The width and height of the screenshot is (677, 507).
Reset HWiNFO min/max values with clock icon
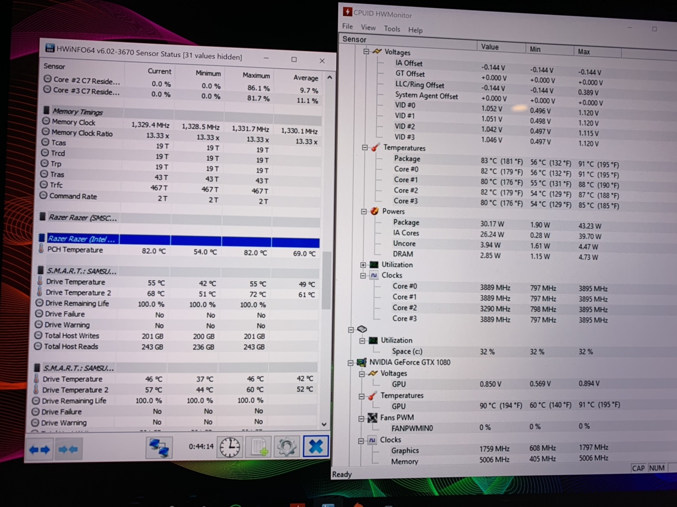pyautogui.click(x=230, y=446)
